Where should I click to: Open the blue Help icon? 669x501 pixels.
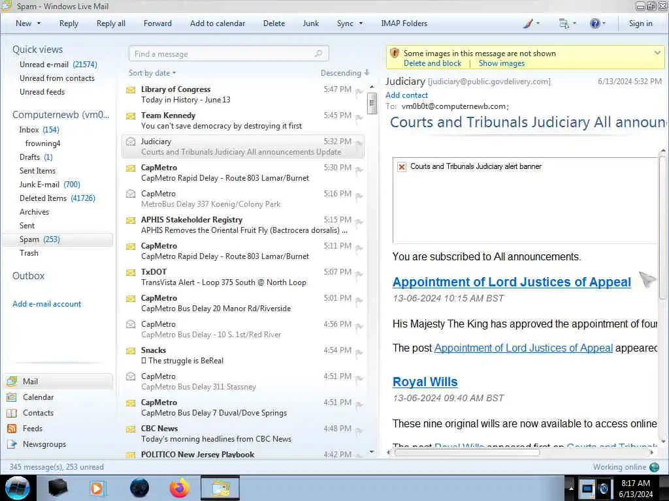[x=595, y=23]
